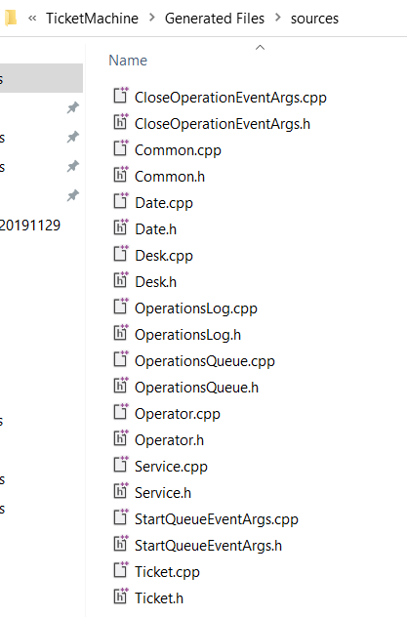Click the OperationsLog.cpp file icon
Screen dimensions: 407x617
coord(121,307)
